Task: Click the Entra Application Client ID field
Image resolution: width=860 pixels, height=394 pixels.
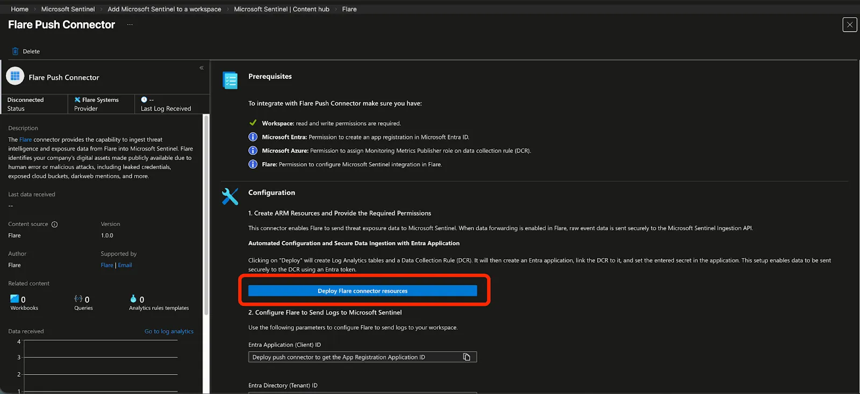Action: 362,357
